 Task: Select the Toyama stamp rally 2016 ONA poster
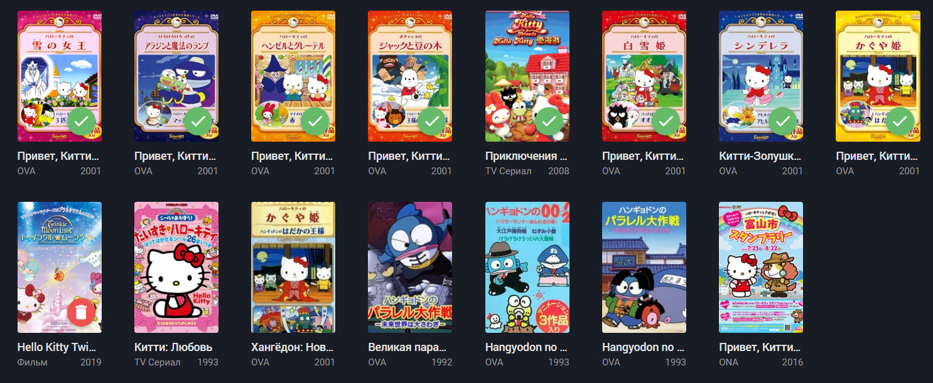[761, 267]
